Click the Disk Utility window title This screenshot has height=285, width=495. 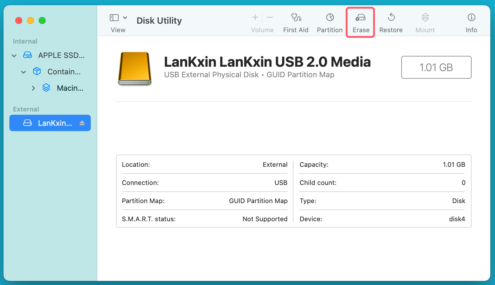tap(159, 20)
